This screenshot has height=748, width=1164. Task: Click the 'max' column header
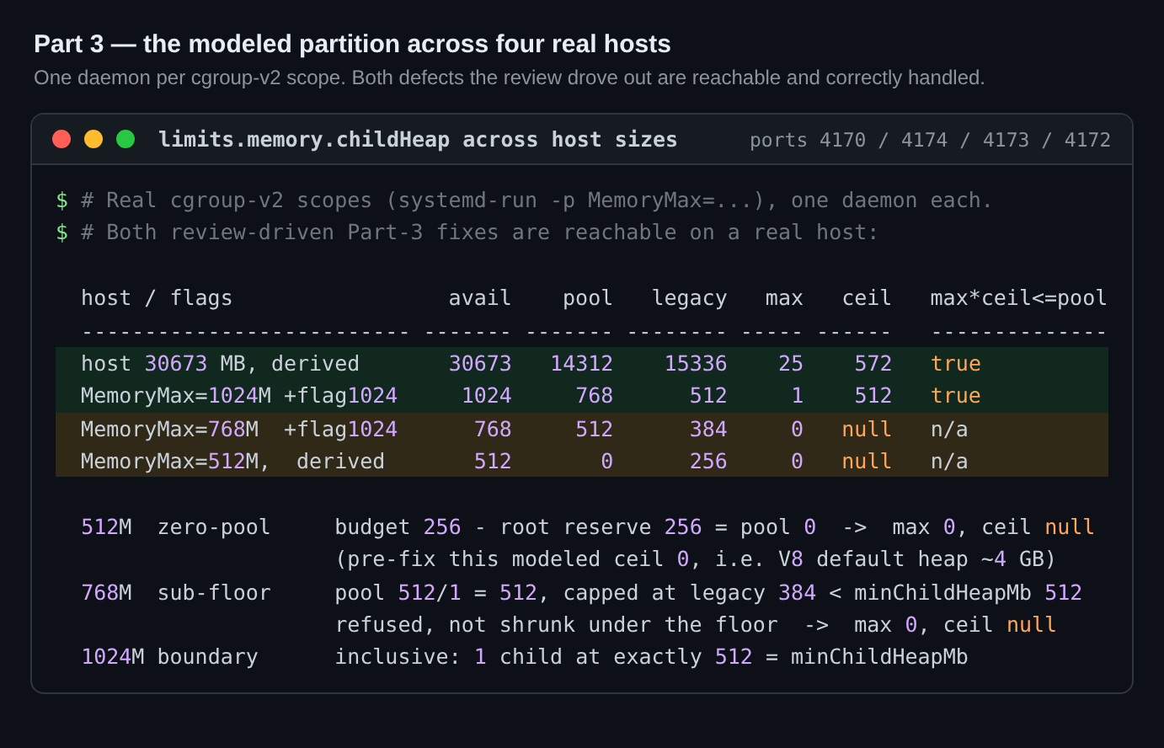pyautogui.click(x=784, y=298)
